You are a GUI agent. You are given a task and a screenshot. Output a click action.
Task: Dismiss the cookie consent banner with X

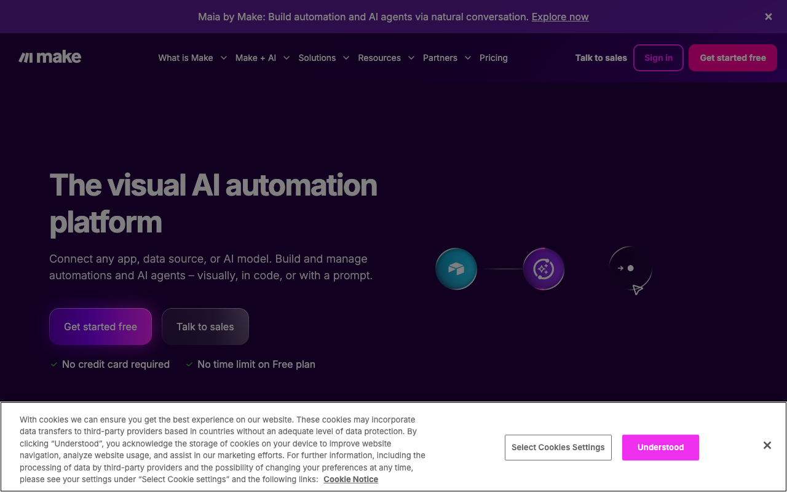(x=767, y=445)
